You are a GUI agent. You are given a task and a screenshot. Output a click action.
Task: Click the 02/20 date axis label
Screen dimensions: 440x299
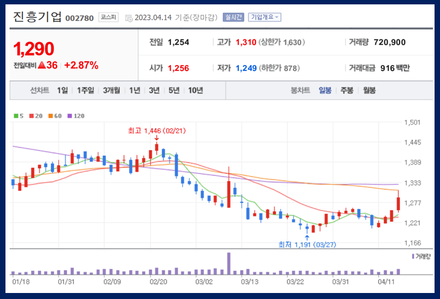point(158,282)
